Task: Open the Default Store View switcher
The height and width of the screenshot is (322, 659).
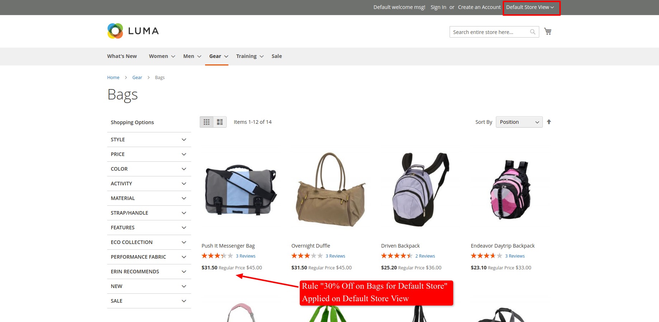Action: point(530,7)
